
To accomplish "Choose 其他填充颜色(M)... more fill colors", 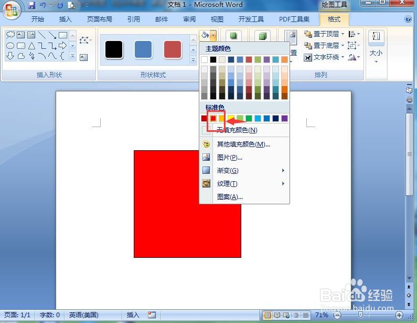I will 244,144.
